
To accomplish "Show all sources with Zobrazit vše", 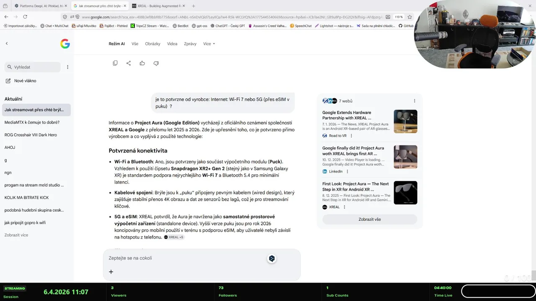I will click(x=370, y=219).
